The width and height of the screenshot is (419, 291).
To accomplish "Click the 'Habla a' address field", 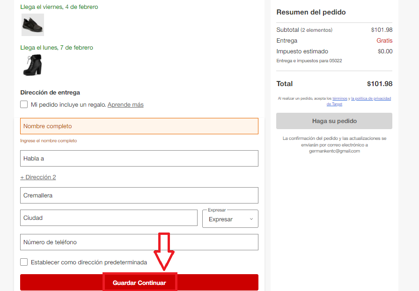I will click(139, 158).
